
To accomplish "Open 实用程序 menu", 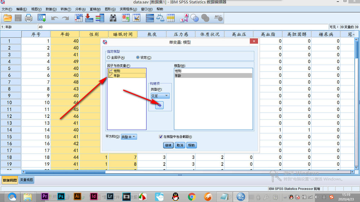I will pyautogui.click(x=128, y=9).
